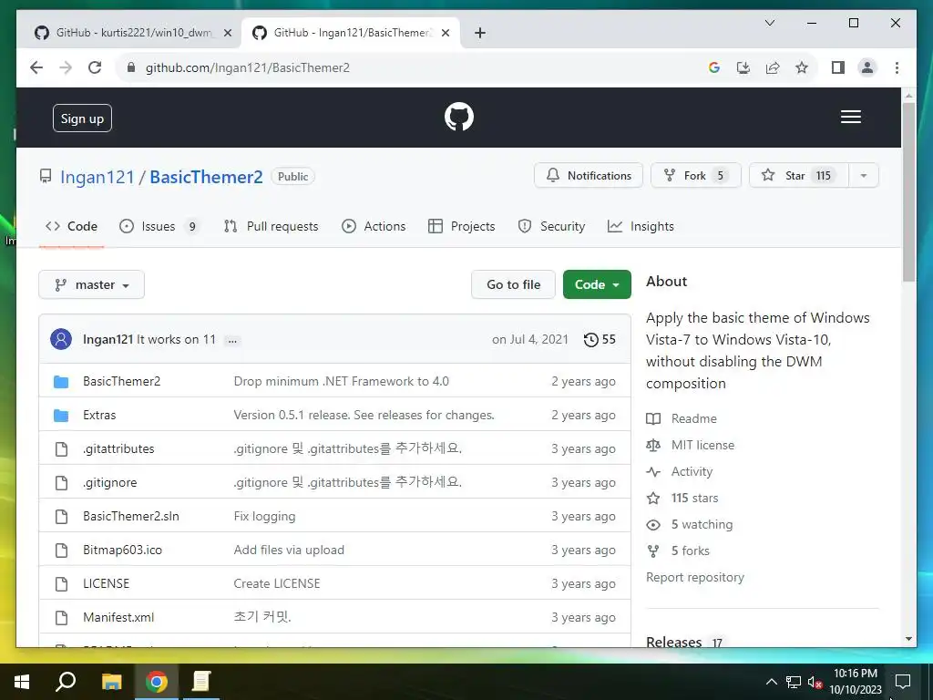Open the BasicThemer2 repository name link
This screenshot has width=933, height=700.
tap(206, 178)
